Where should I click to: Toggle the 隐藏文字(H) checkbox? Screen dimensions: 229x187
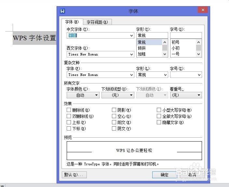[159, 122]
